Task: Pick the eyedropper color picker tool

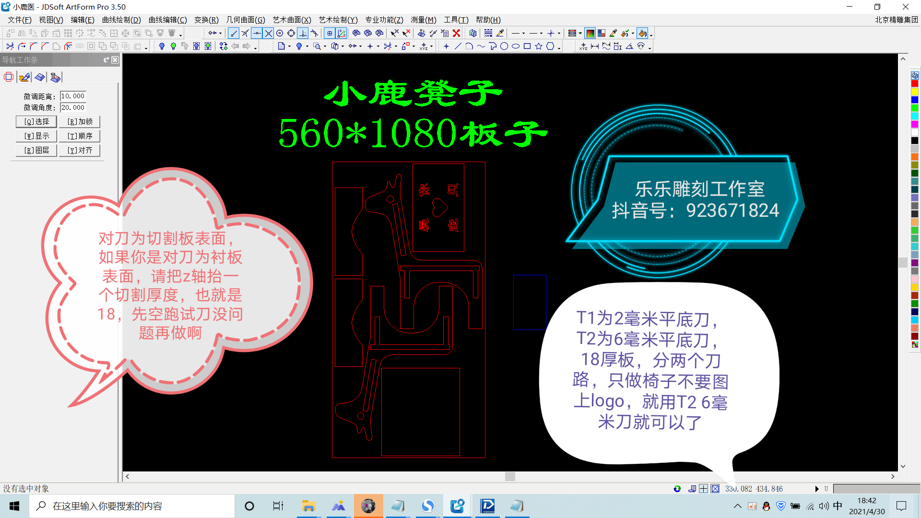Action: (613, 33)
